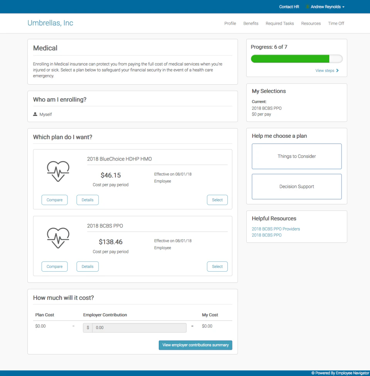Viewport: 370px width, 376px height.
Task: Click the person icon beside Myself
Action: (35, 114)
